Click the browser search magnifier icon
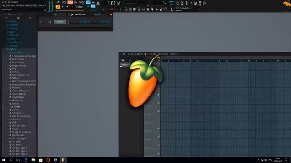This screenshot has width=291, height=163. (9, 14)
